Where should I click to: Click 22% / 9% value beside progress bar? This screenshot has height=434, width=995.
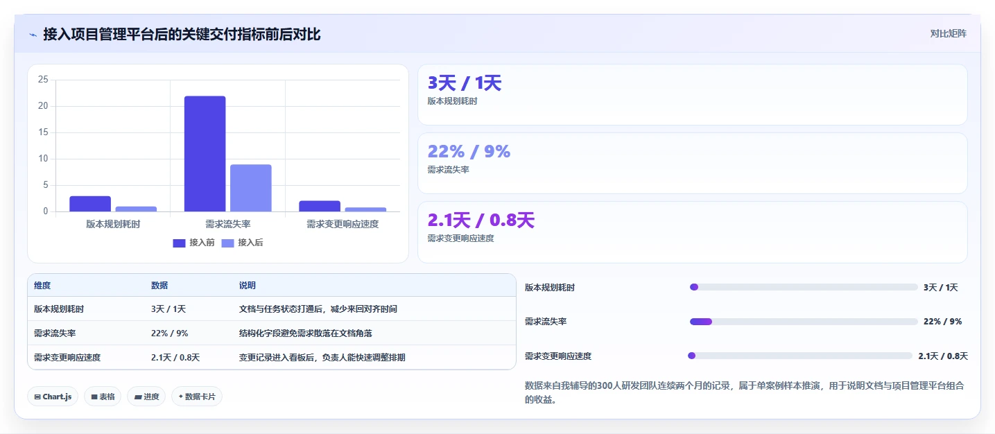pos(943,322)
